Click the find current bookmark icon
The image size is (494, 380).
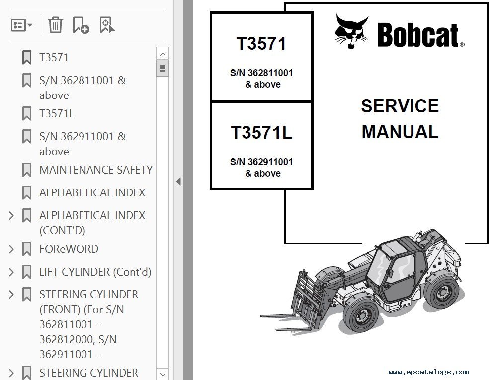(107, 24)
